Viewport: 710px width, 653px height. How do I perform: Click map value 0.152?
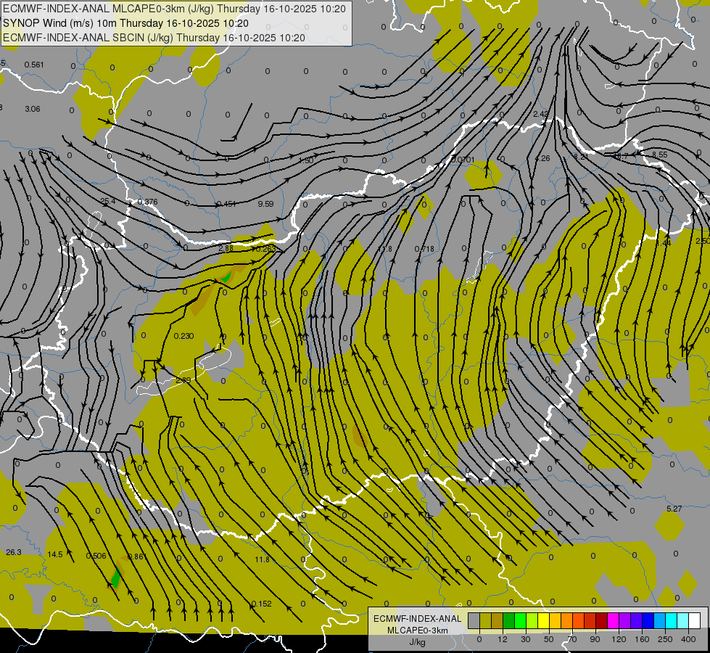[x=261, y=604]
